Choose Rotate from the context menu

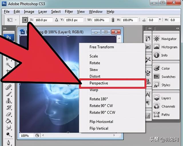click(x=112, y=63)
